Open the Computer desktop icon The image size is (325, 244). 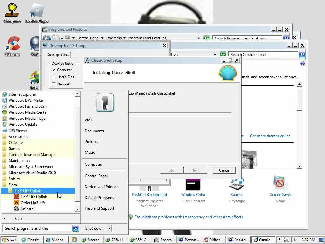point(12,12)
